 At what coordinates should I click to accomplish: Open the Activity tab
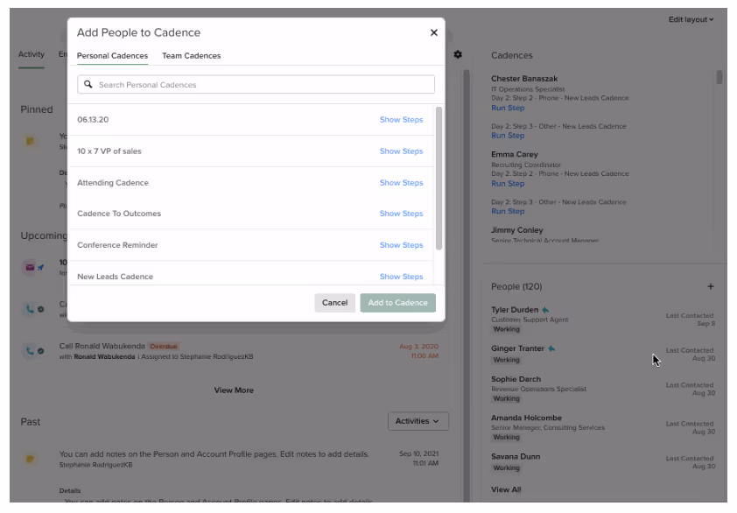point(31,54)
